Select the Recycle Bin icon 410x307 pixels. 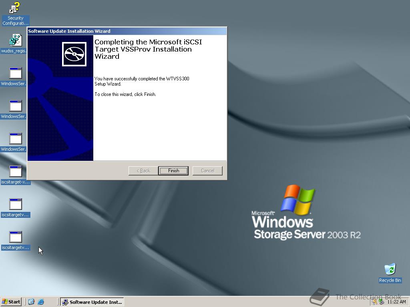point(390,273)
